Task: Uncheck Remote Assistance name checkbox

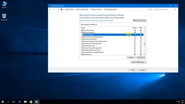Action: click(x=82, y=33)
